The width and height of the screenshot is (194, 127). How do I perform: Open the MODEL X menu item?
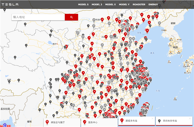(110, 5)
